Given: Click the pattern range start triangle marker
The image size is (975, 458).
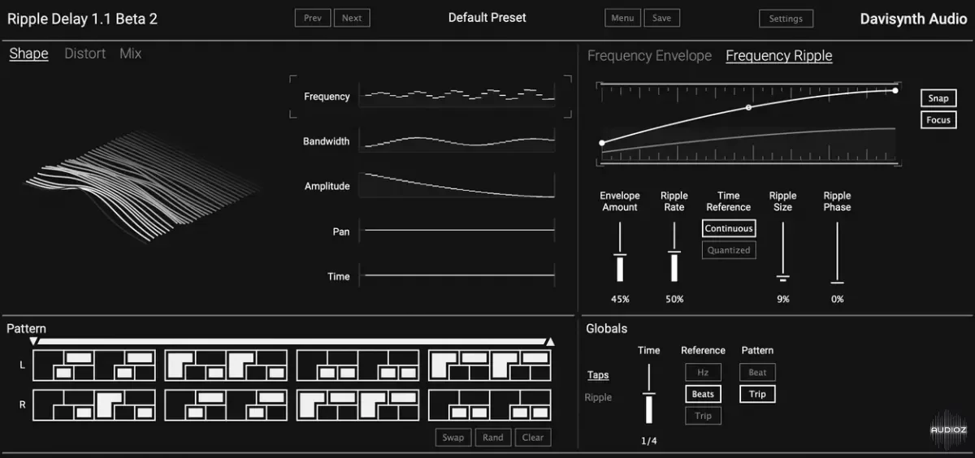Looking at the screenshot, I should (x=33, y=342).
